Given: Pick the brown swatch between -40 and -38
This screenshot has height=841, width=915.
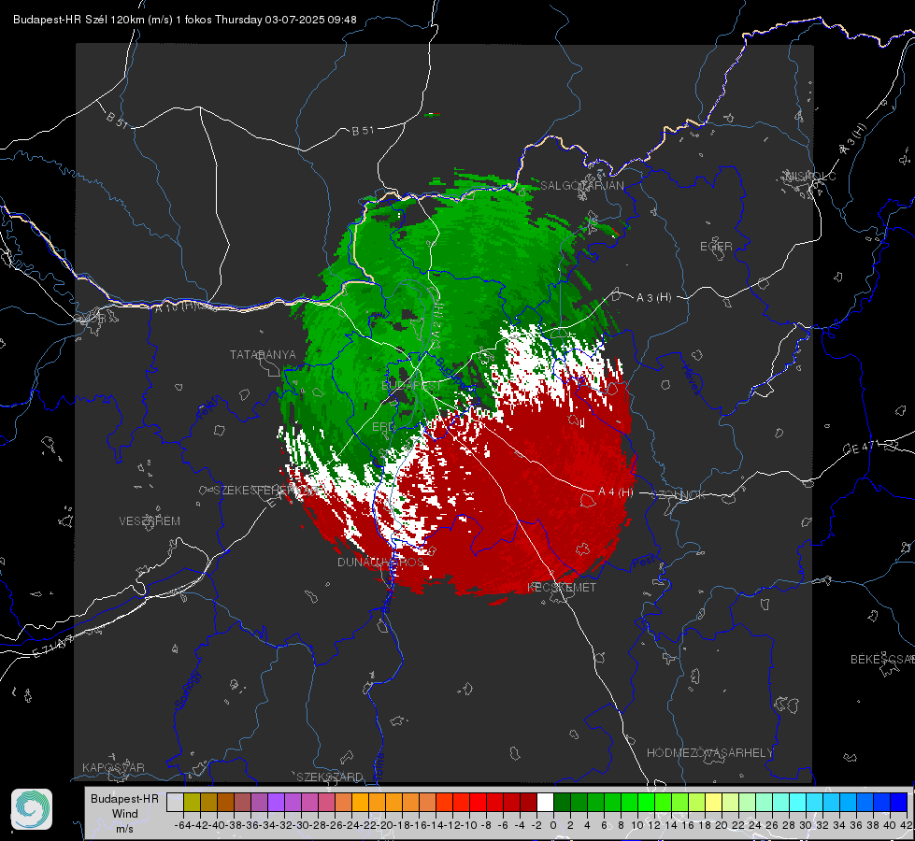Looking at the screenshot, I should click(225, 802).
